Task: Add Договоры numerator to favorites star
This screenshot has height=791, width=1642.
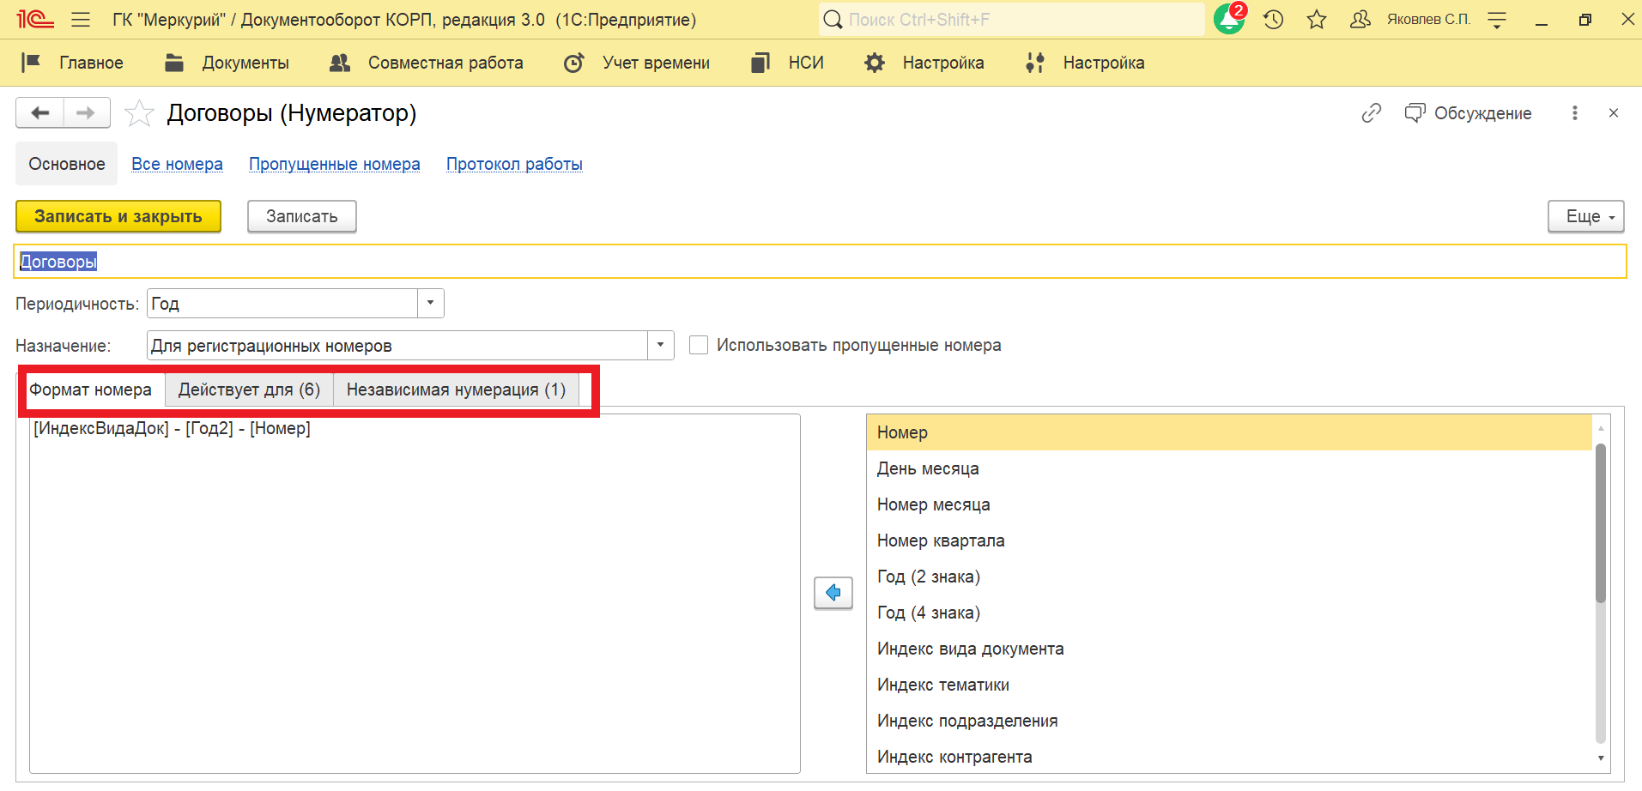Action: (x=139, y=113)
